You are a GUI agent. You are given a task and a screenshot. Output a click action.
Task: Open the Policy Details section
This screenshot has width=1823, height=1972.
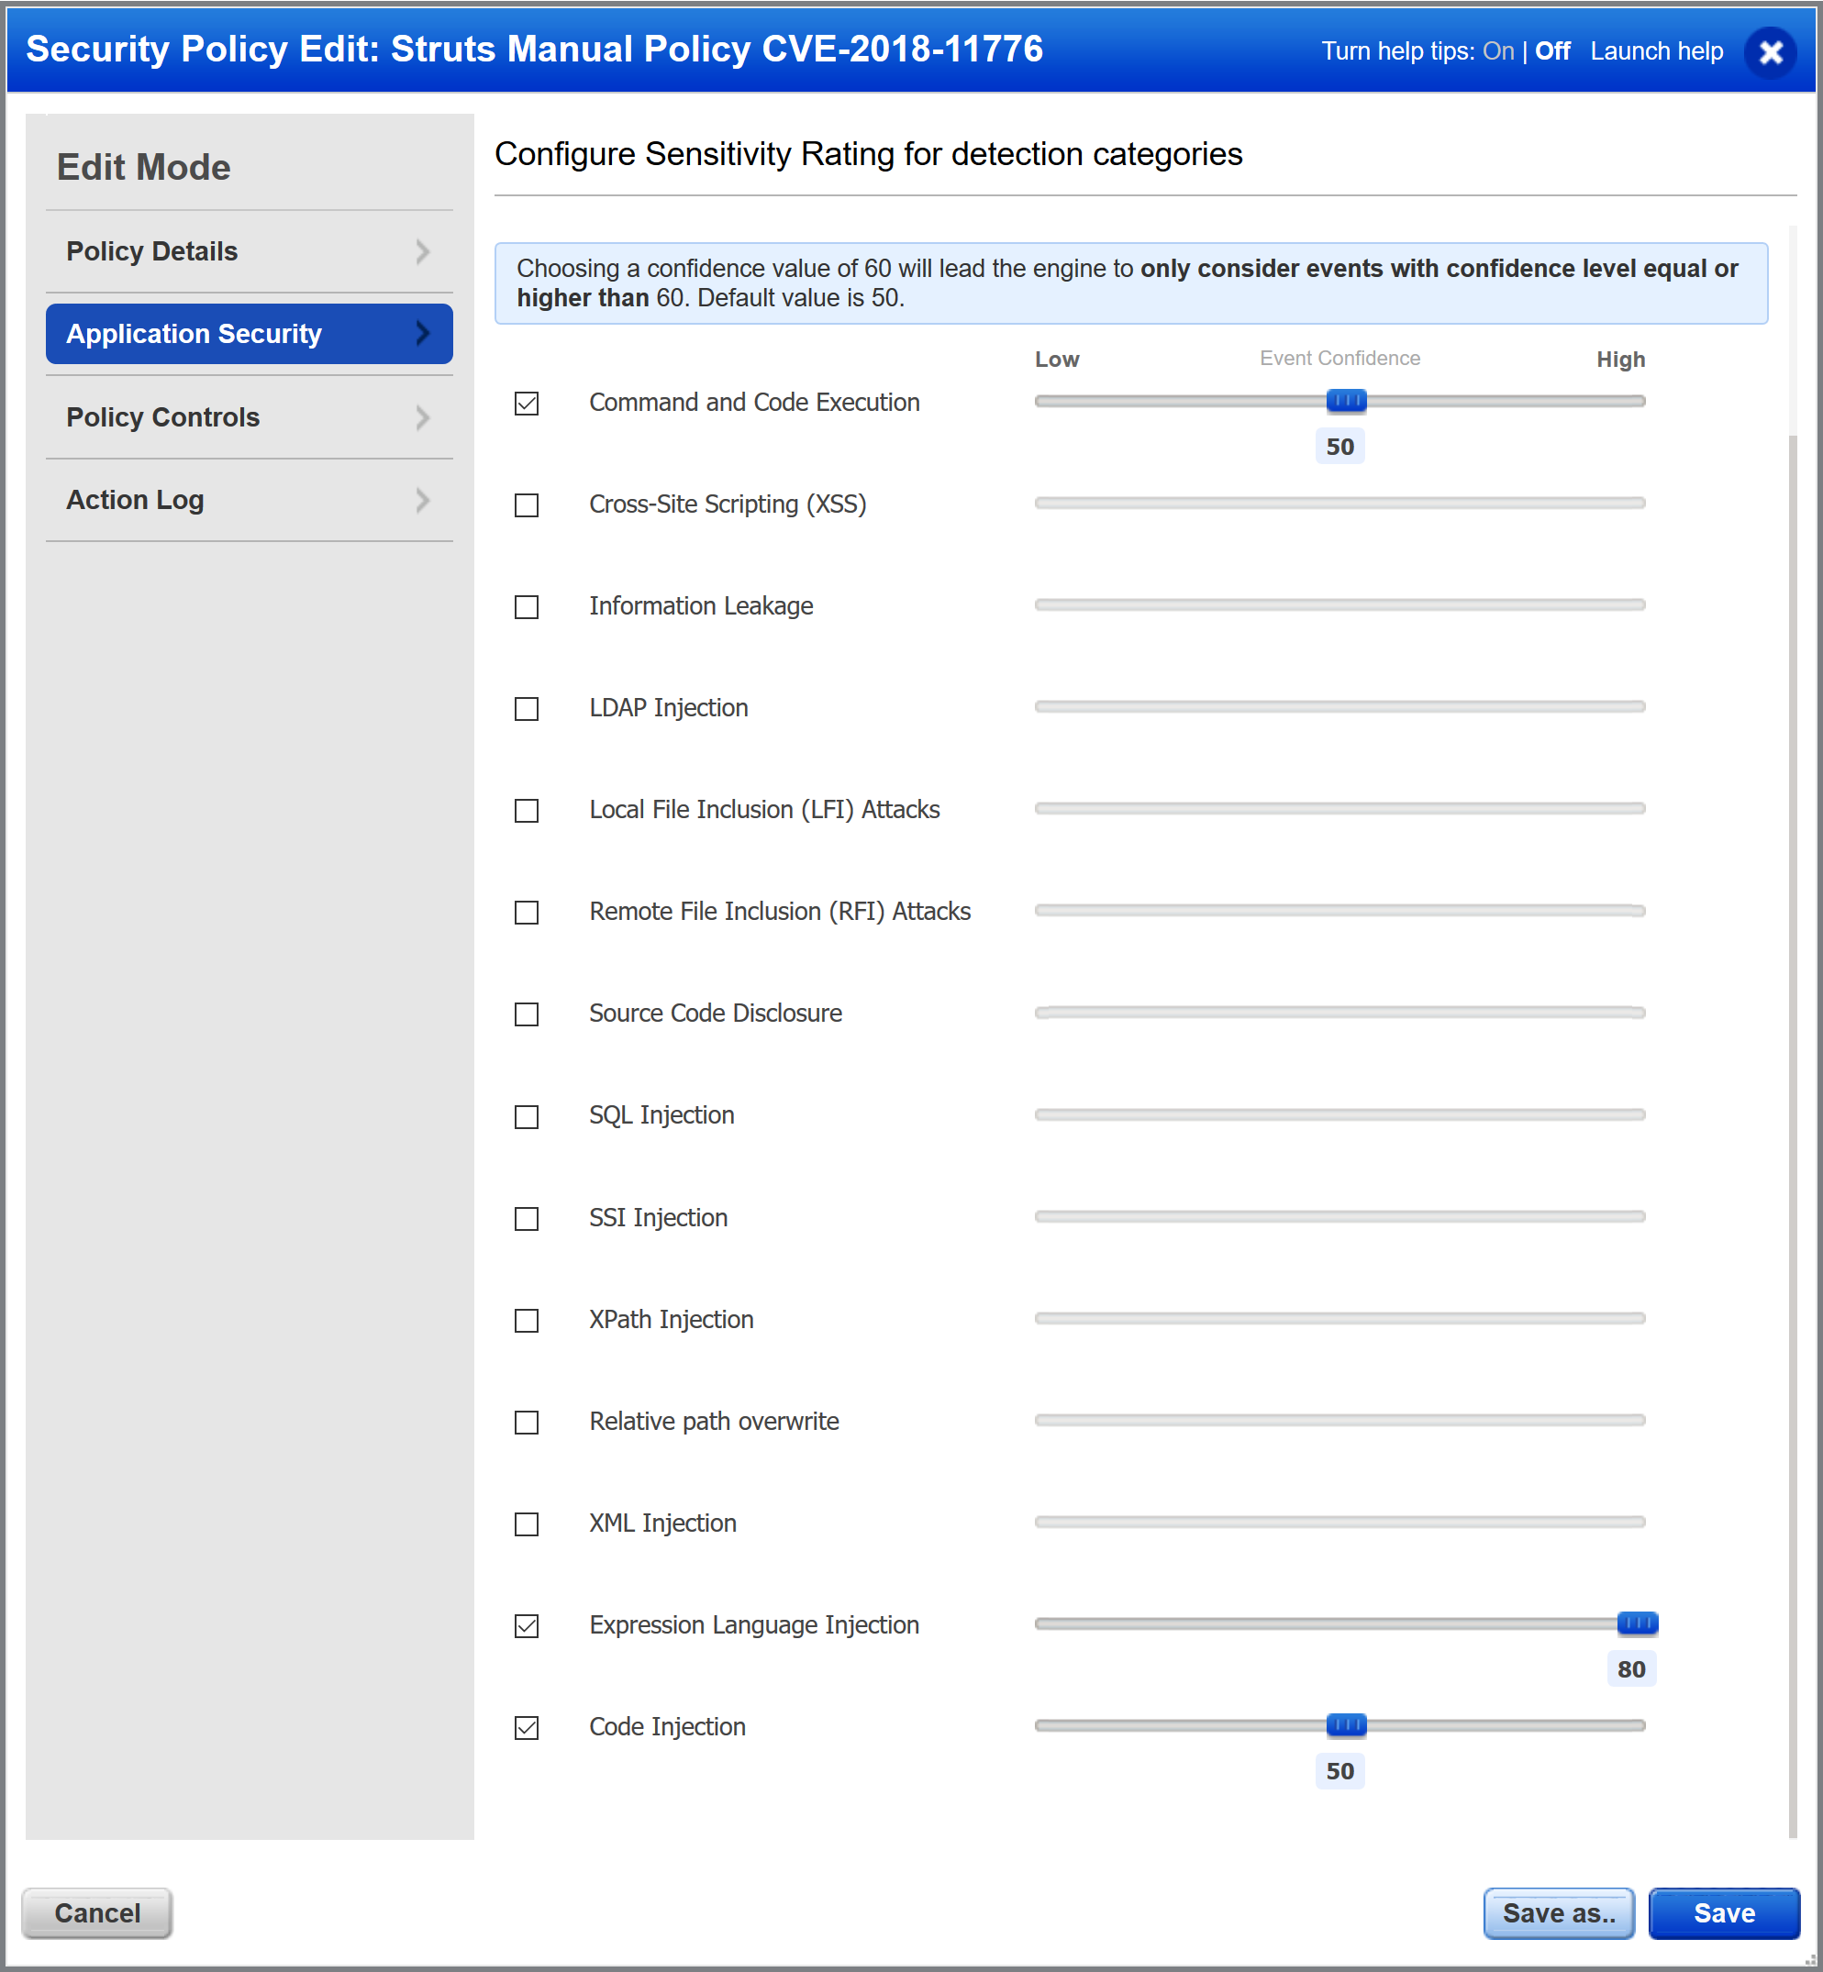tap(249, 251)
